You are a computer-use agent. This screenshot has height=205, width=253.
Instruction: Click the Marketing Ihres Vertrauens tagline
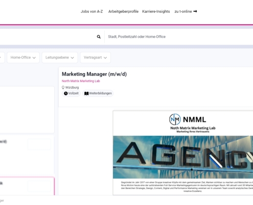pyautogui.click(x=193, y=132)
